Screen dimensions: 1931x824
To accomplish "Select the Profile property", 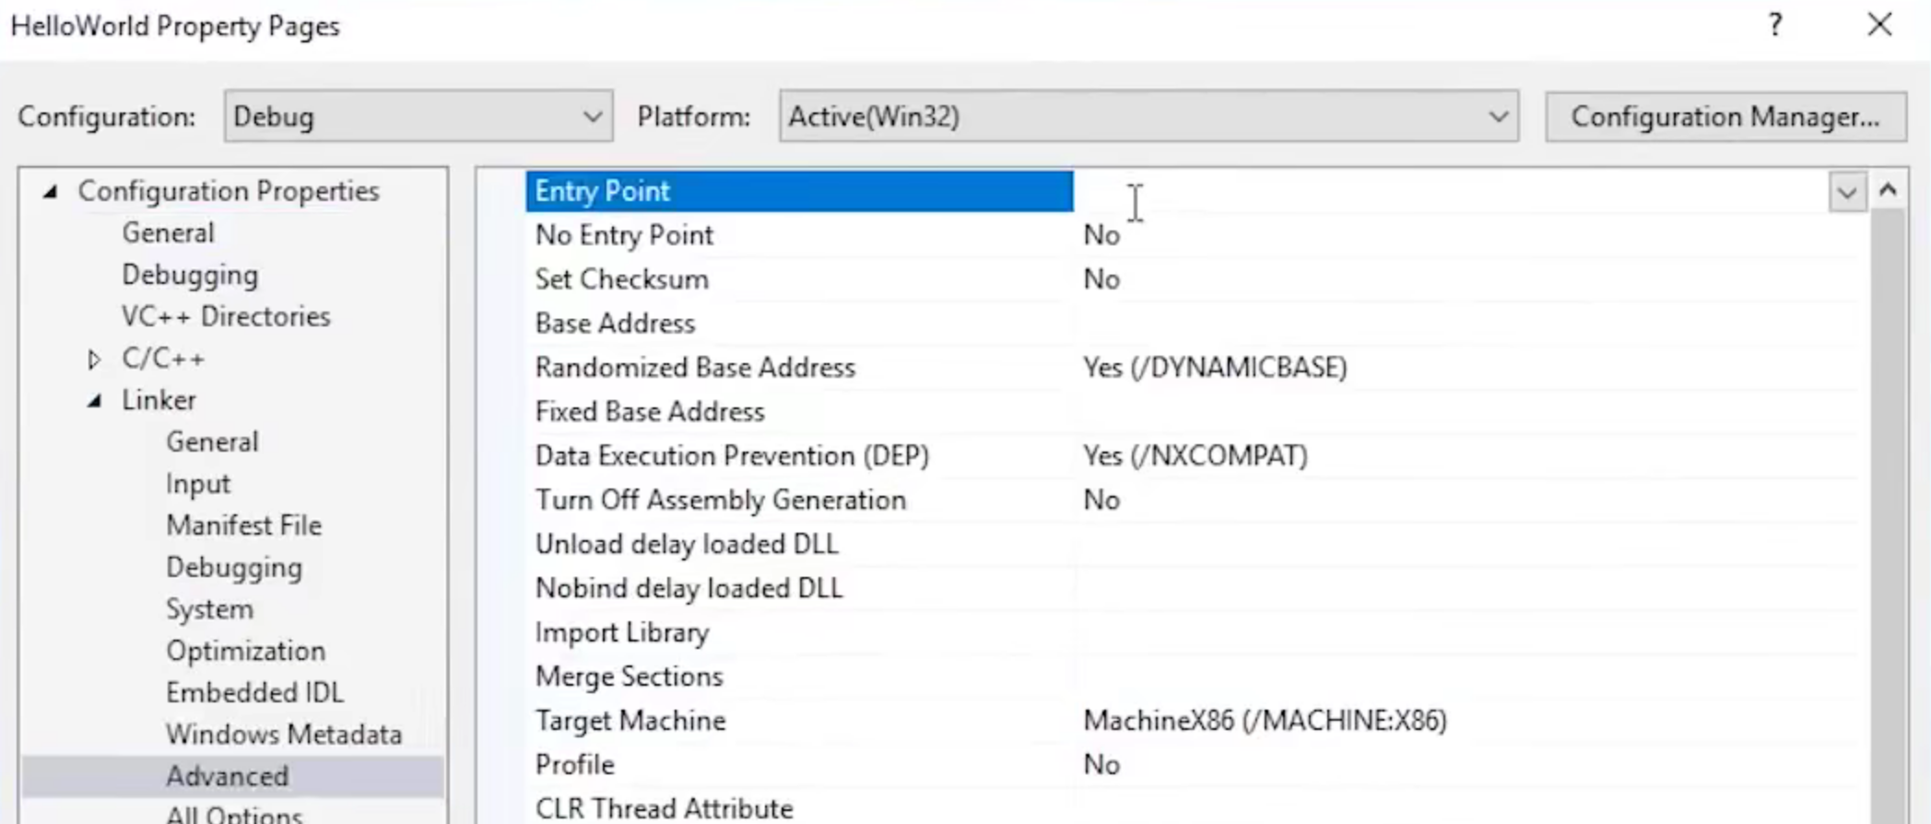I will point(574,765).
